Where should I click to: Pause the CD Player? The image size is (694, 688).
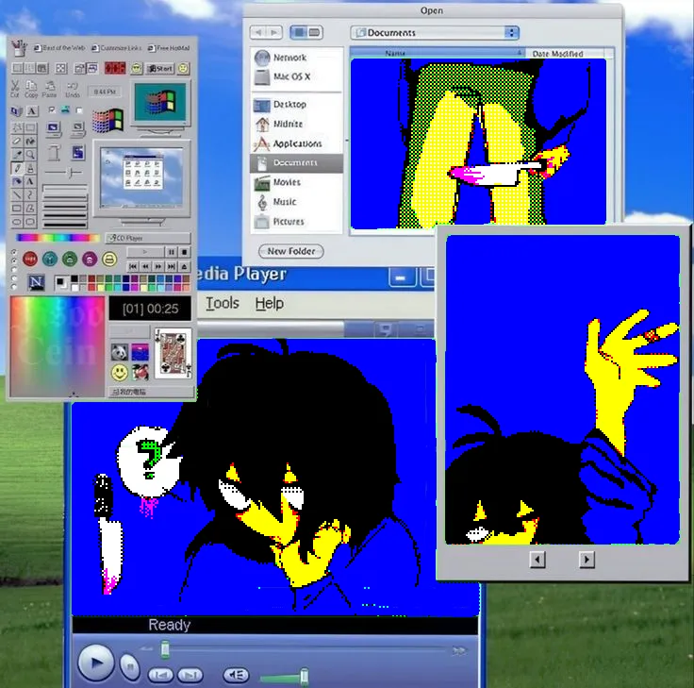click(x=172, y=253)
